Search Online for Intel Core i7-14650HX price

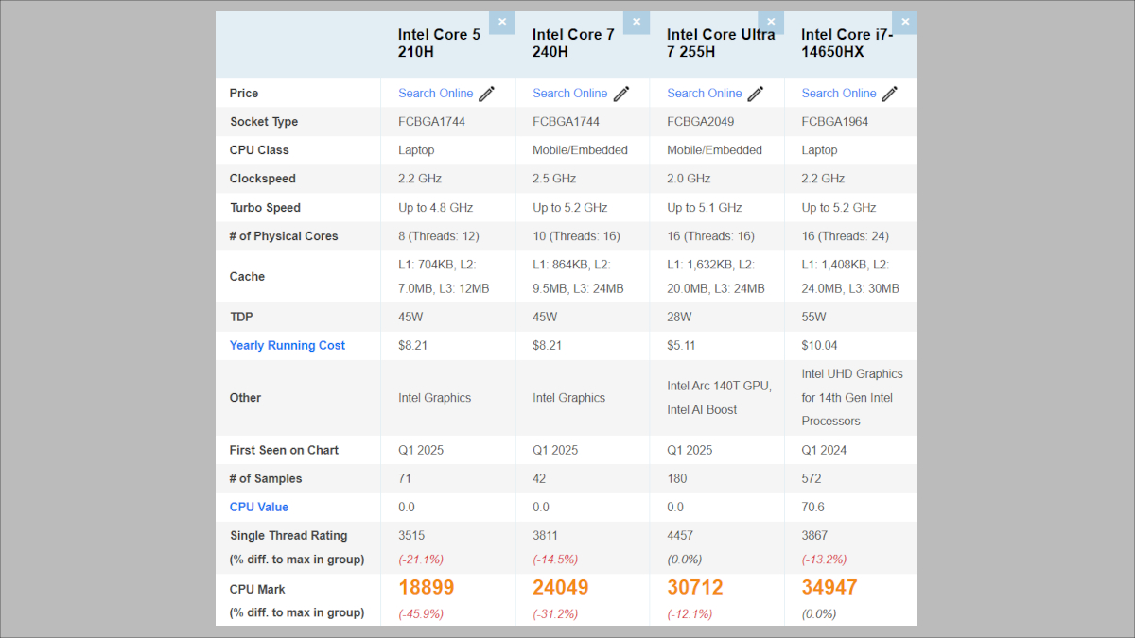[838, 93]
